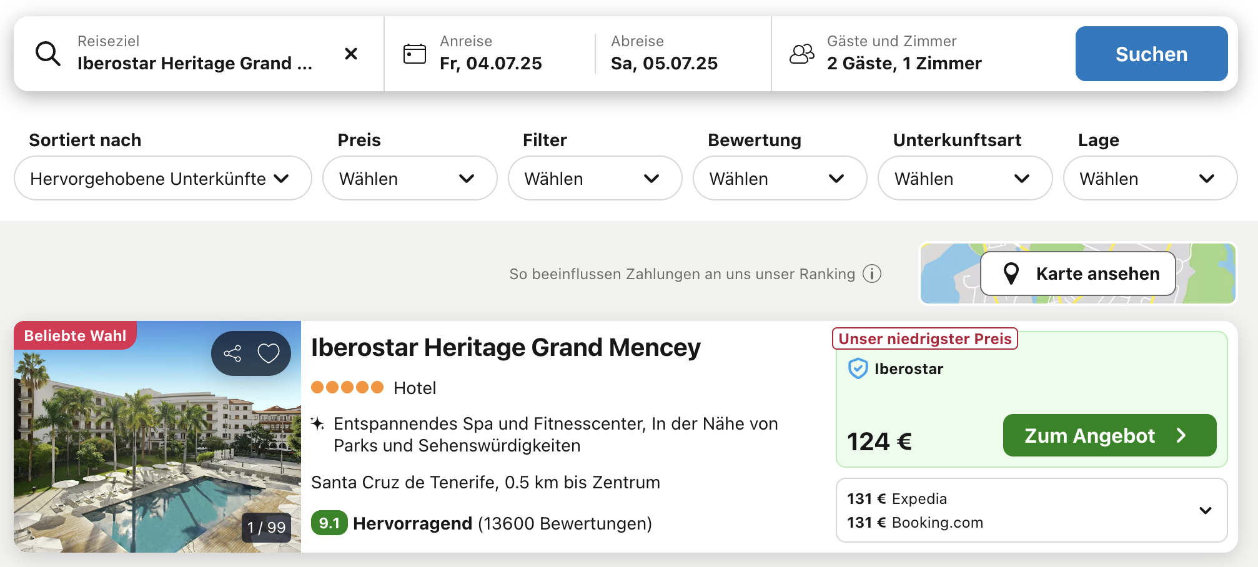Click the Iberostar shield badge icon
The width and height of the screenshot is (1258, 567).
858,368
